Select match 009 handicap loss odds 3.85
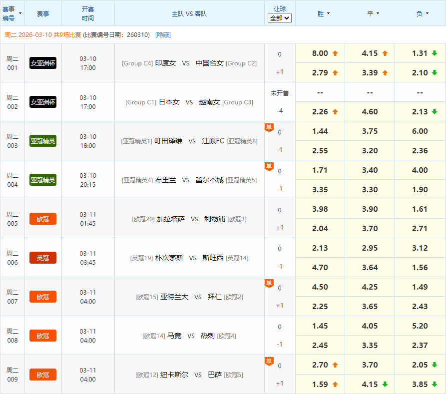Screen dimensions: 446x394 [x=420, y=385]
